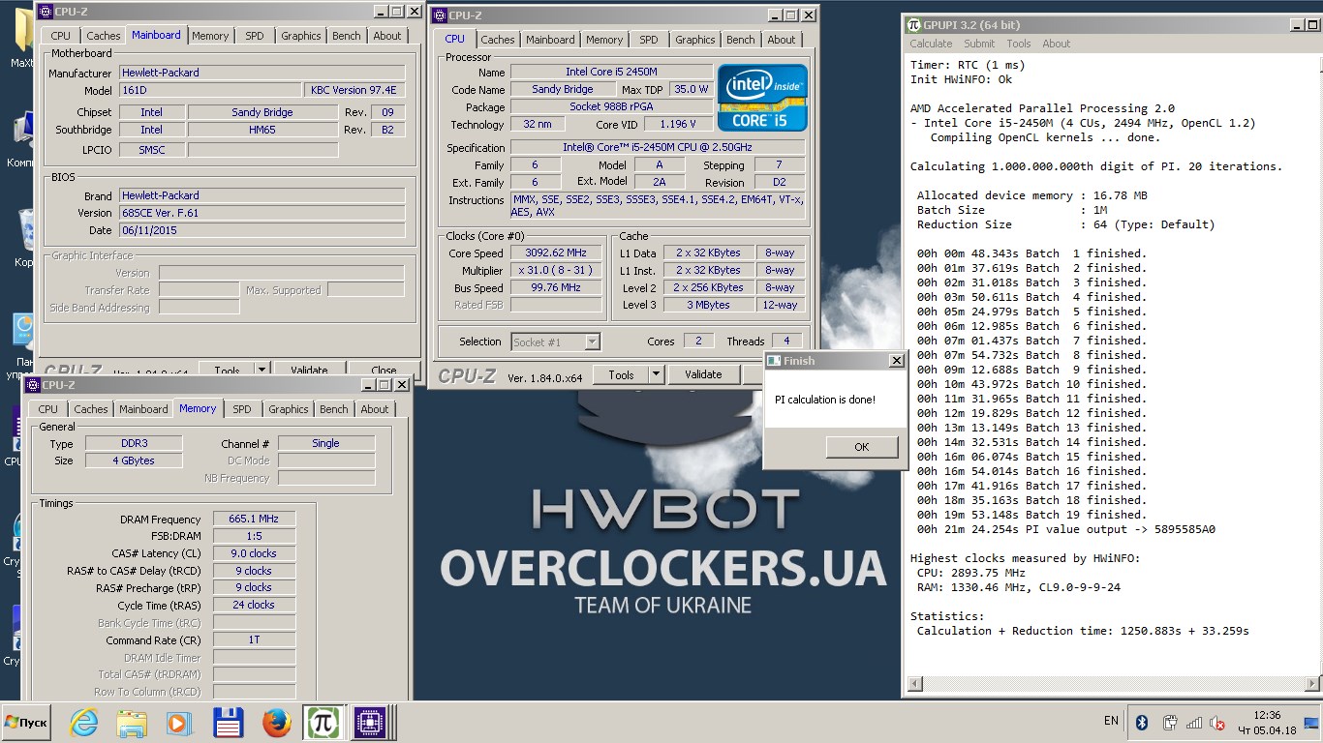Click the Bluetooth tray icon
The width and height of the screenshot is (1323, 743).
1142,723
